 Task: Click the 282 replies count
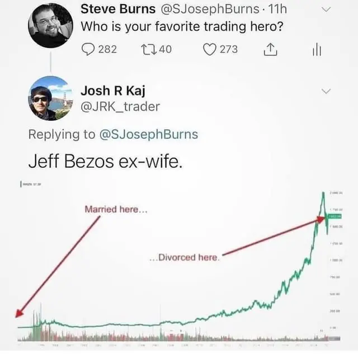tap(107, 49)
